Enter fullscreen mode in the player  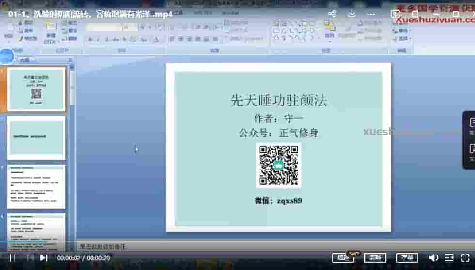[465, 258]
